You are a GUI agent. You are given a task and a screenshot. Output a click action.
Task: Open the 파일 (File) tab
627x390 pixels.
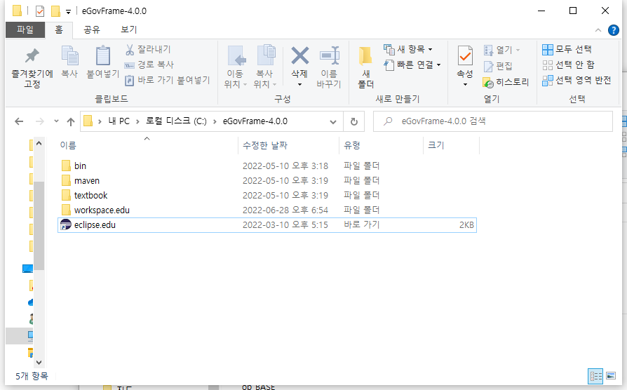(25, 29)
